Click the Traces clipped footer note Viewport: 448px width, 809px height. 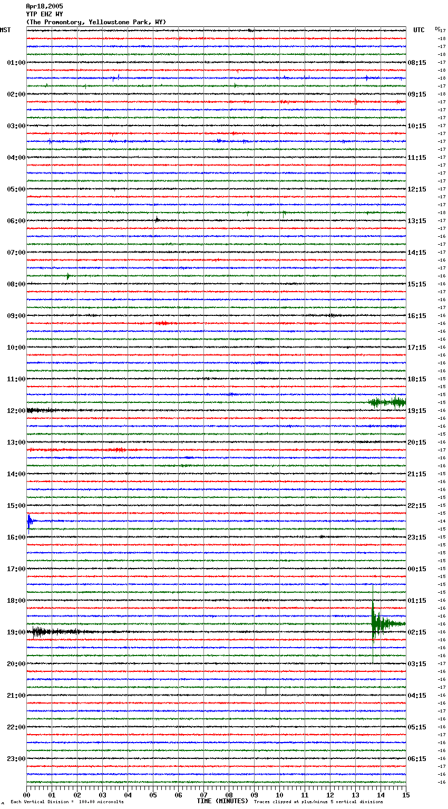point(318,802)
